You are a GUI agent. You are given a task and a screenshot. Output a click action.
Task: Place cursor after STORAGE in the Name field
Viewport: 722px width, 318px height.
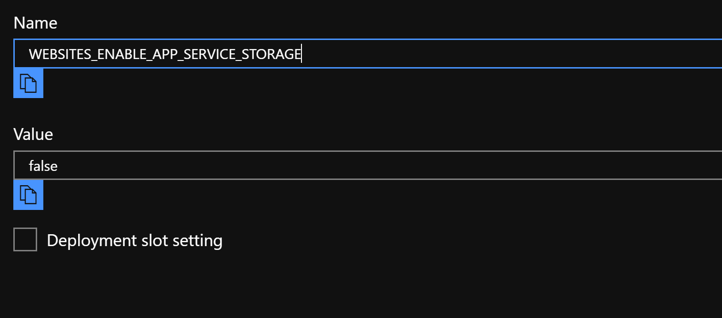pyautogui.click(x=301, y=54)
